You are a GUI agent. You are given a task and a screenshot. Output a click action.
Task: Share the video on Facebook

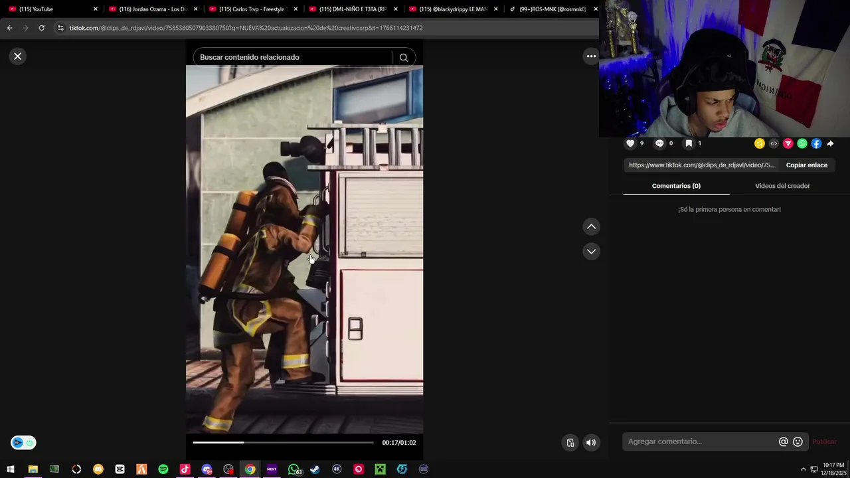(816, 143)
